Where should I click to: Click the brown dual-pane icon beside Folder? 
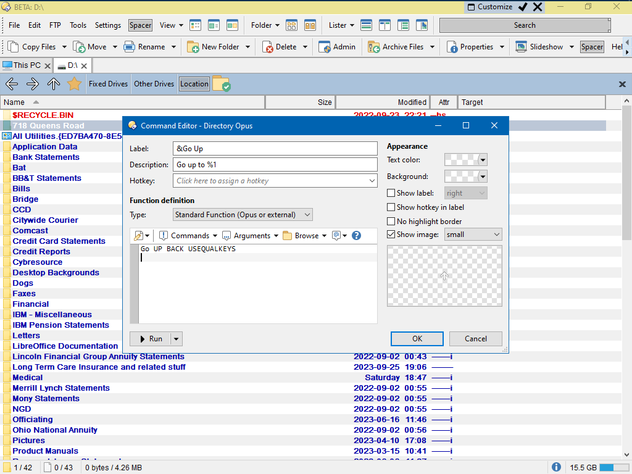pyautogui.click(x=310, y=25)
